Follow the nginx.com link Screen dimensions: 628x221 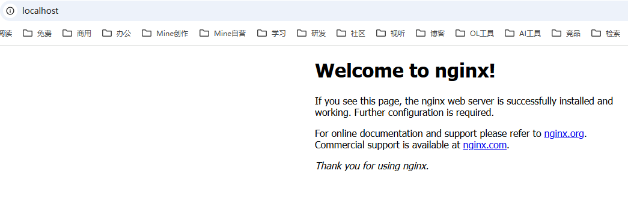[485, 145]
